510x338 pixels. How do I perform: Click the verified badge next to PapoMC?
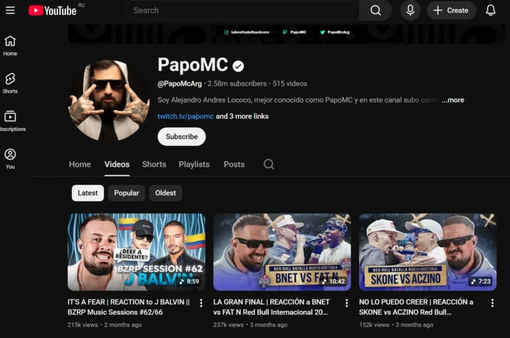point(238,67)
